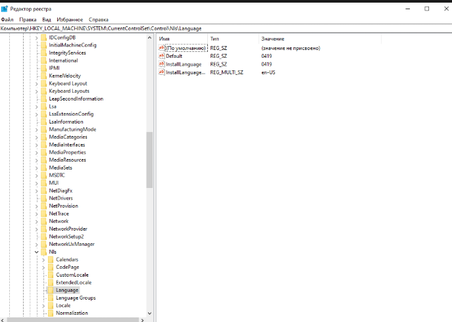The image size is (452, 322).
Task: Click the Nls folder icon
Action: (44, 252)
